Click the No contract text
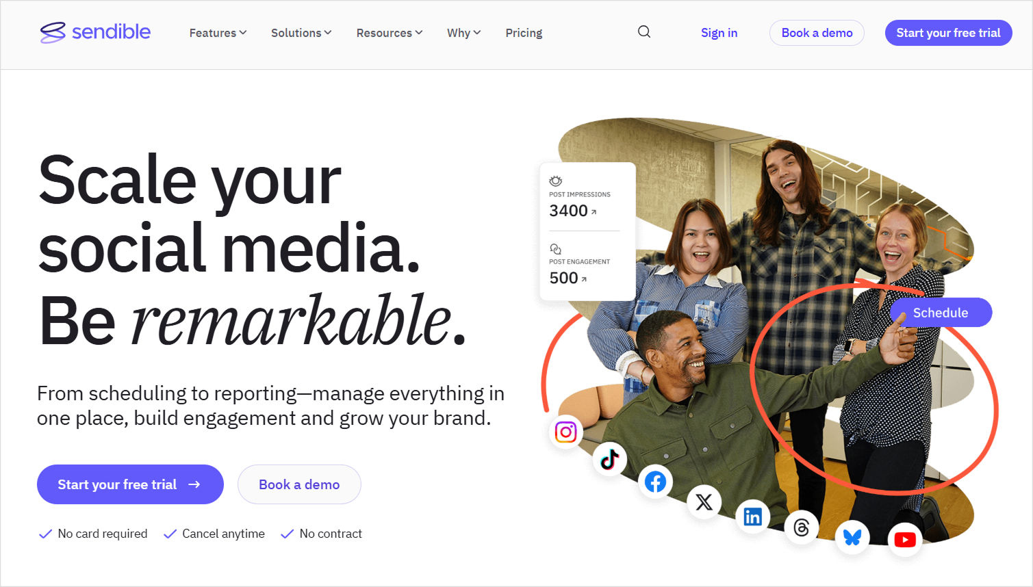Viewport: 1033px width, 587px height. (331, 534)
